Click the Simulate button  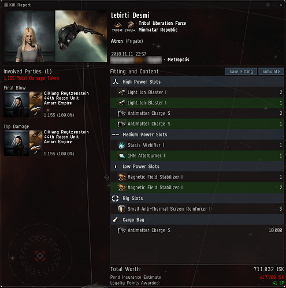271,72
